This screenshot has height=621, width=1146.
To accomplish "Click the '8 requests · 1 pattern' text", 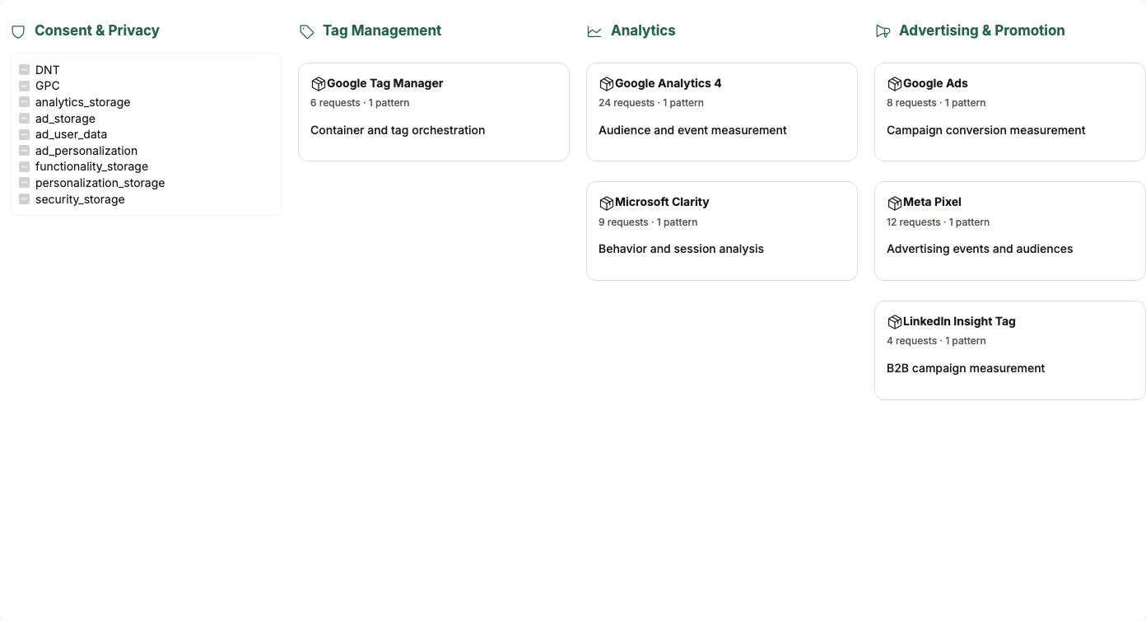I will [936, 103].
